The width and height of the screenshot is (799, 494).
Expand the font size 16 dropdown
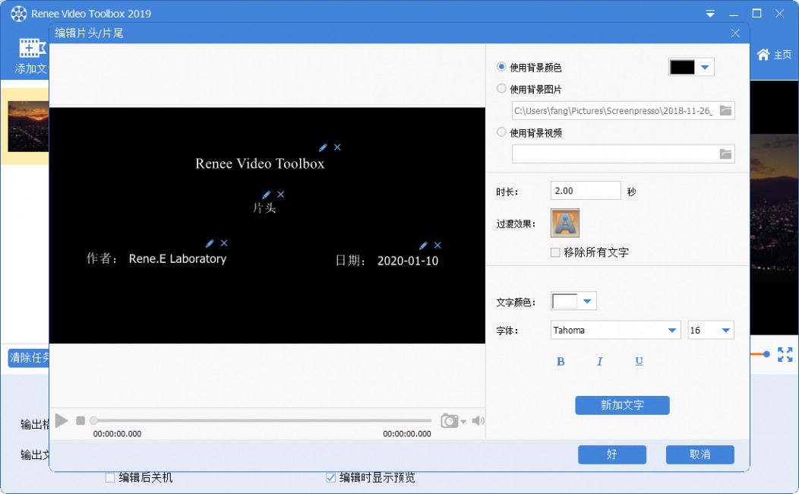coord(726,331)
